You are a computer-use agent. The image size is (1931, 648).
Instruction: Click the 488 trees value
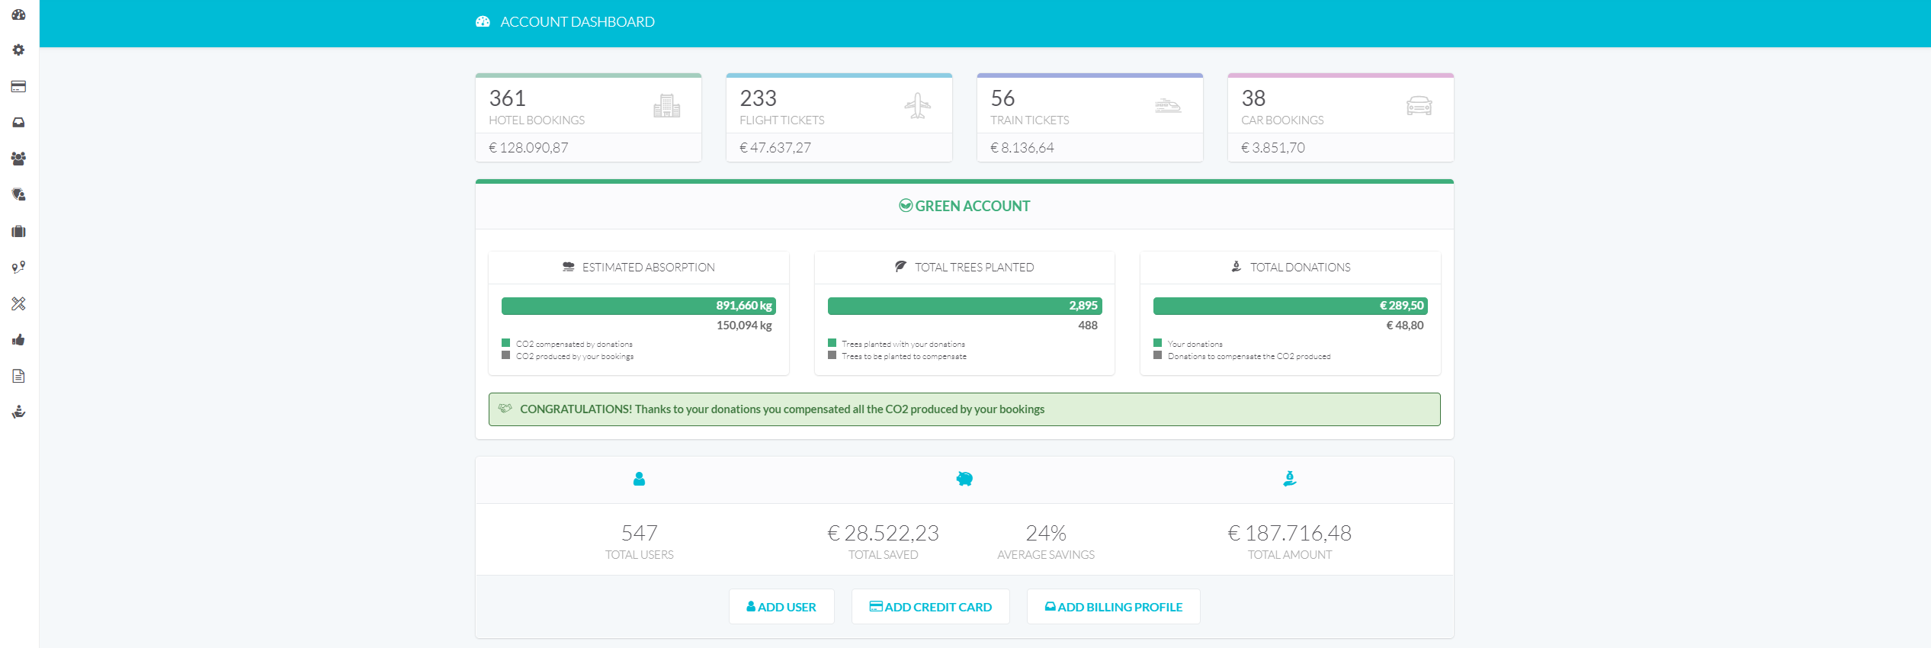click(1088, 326)
